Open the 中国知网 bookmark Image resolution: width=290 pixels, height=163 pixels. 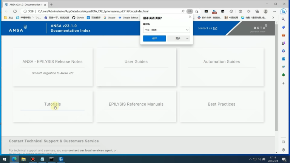coord(231,18)
